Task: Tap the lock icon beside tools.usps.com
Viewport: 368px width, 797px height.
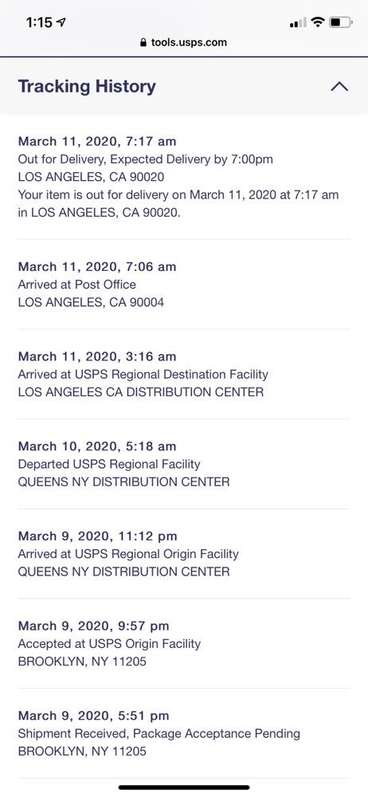Action: pos(143,42)
